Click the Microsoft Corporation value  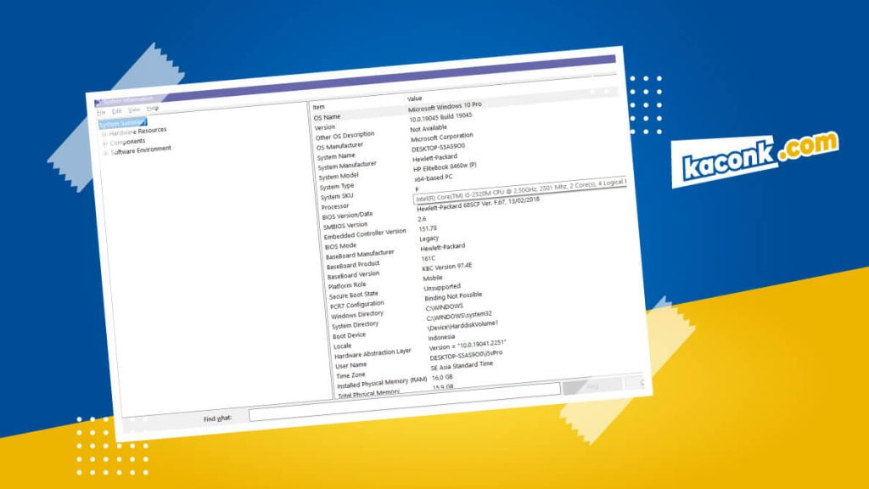pyautogui.click(x=442, y=137)
